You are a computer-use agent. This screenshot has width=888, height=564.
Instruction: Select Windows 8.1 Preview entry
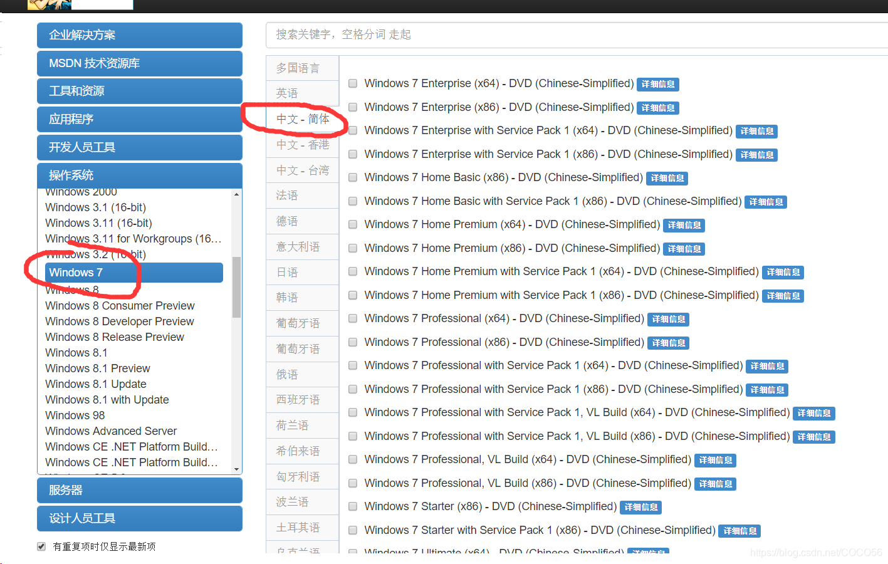click(98, 368)
